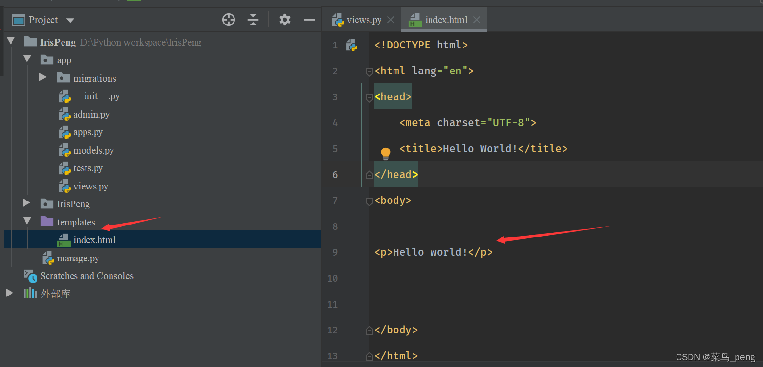Fold the html tag on line 2

(369, 72)
